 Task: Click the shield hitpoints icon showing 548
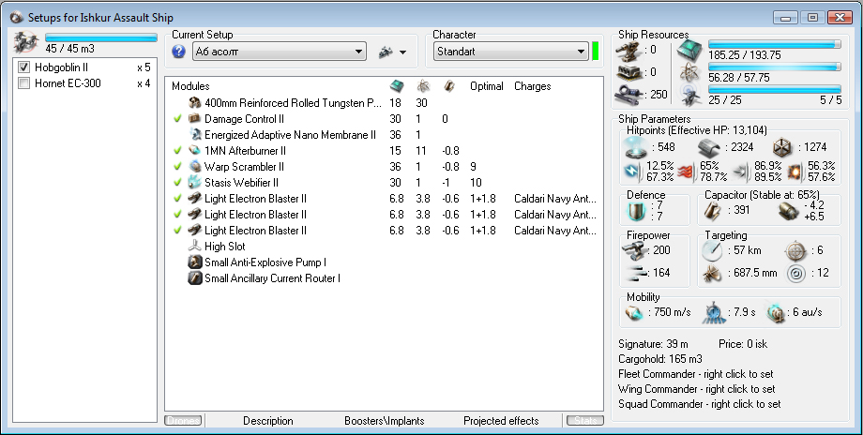coord(636,147)
